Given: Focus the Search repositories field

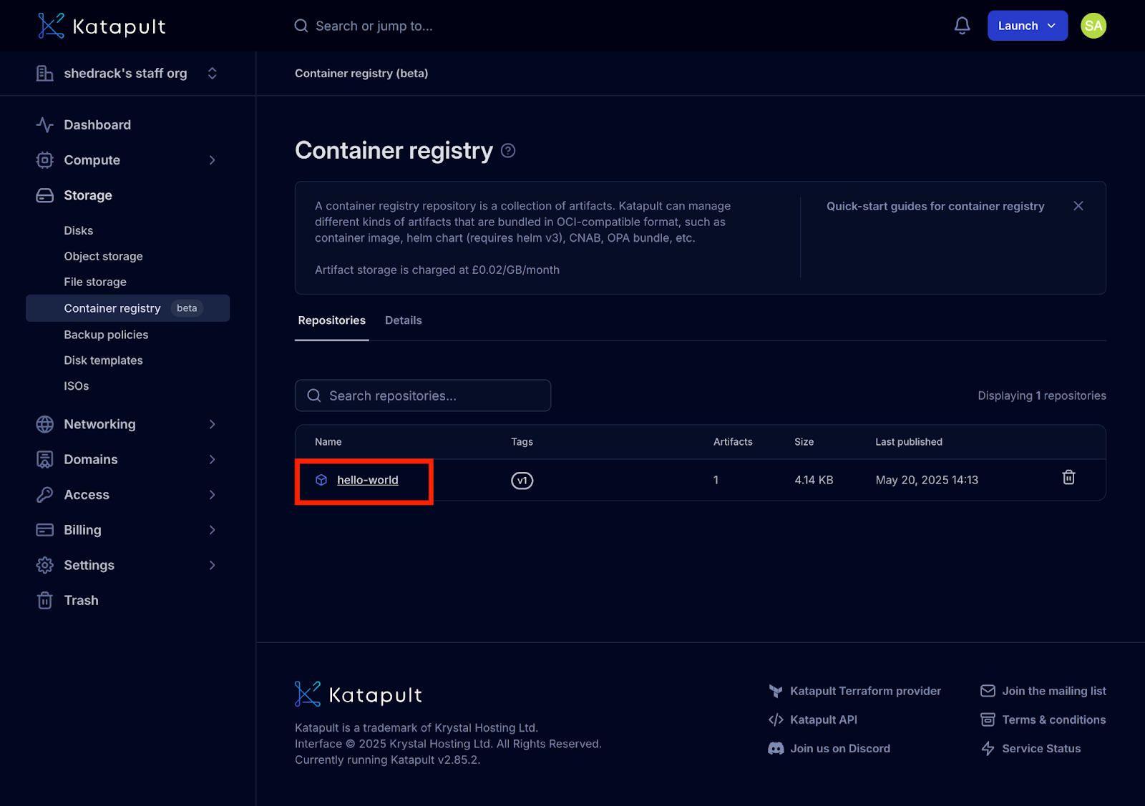Looking at the screenshot, I should tap(423, 395).
